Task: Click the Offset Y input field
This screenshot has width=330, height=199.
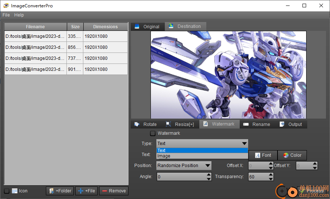Action: [304, 166]
